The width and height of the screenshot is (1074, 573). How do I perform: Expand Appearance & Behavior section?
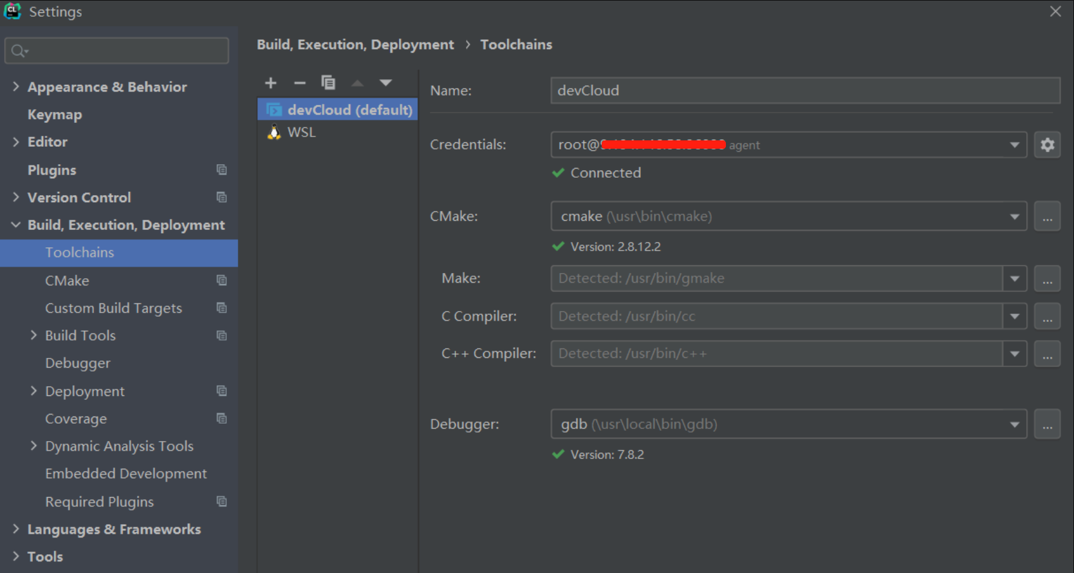tap(16, 86)
